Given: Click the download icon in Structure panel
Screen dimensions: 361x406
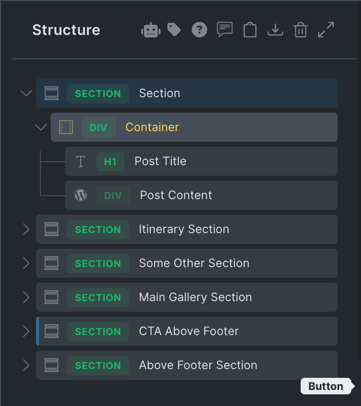Looking at the screenshot, I should (275, 30).
